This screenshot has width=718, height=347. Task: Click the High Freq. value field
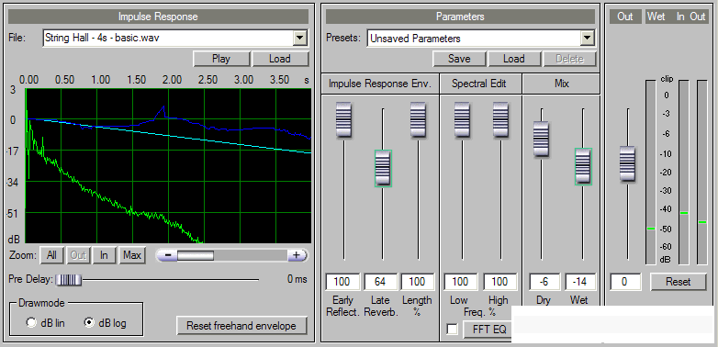click(x=500, y=282)
